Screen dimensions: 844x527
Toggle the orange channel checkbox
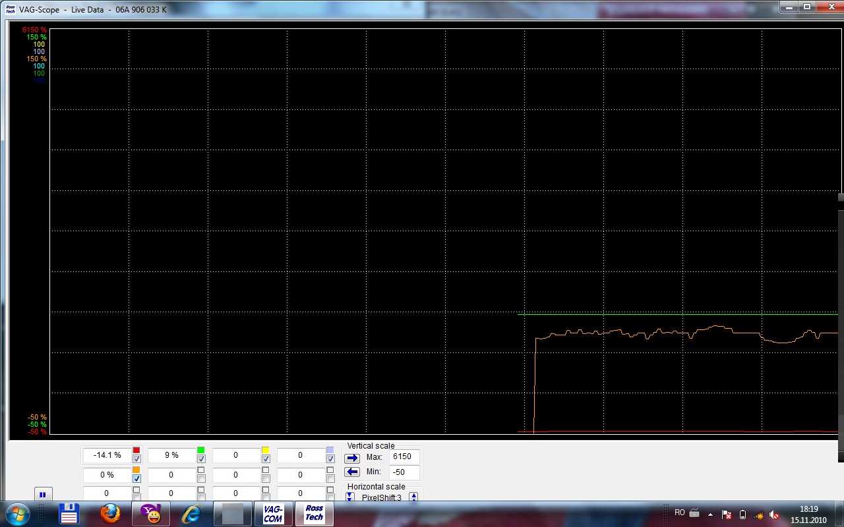click(x=136, y=478)
